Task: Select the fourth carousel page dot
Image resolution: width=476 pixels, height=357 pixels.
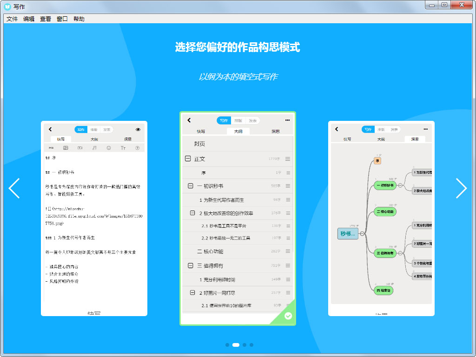Action: pos(251,345)
